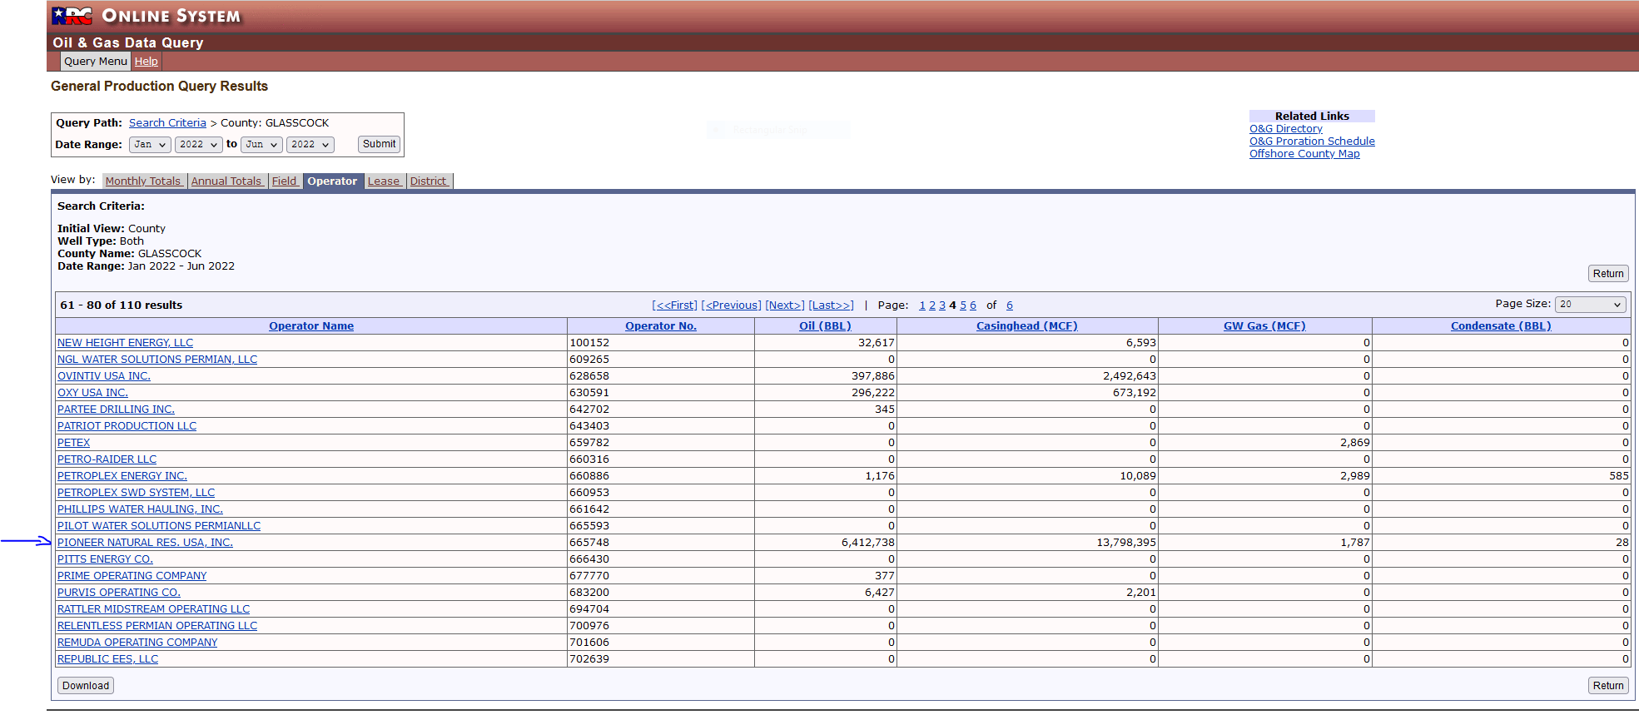Open the Help menu link
Screen dimensions: 1639x715
point(147,62)
